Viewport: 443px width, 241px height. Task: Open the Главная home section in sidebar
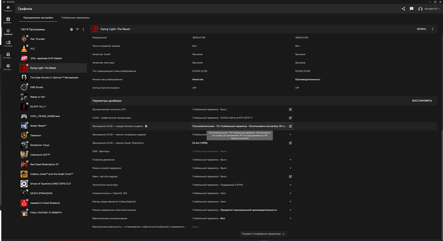coord(8,8)
